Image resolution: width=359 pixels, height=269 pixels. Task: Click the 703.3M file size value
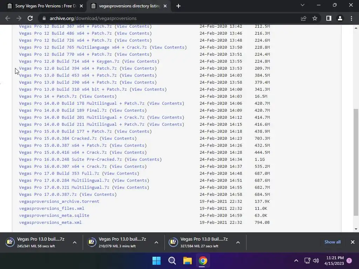point(262,138)
